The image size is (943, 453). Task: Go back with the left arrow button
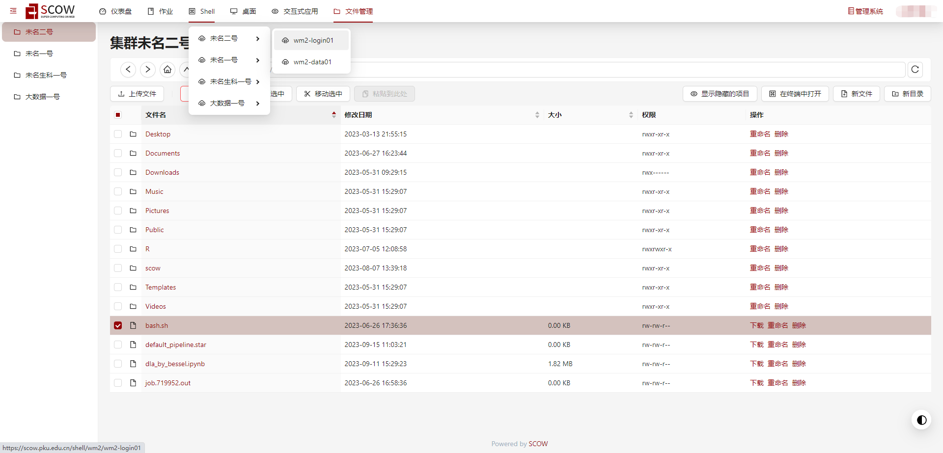point(128,70)
